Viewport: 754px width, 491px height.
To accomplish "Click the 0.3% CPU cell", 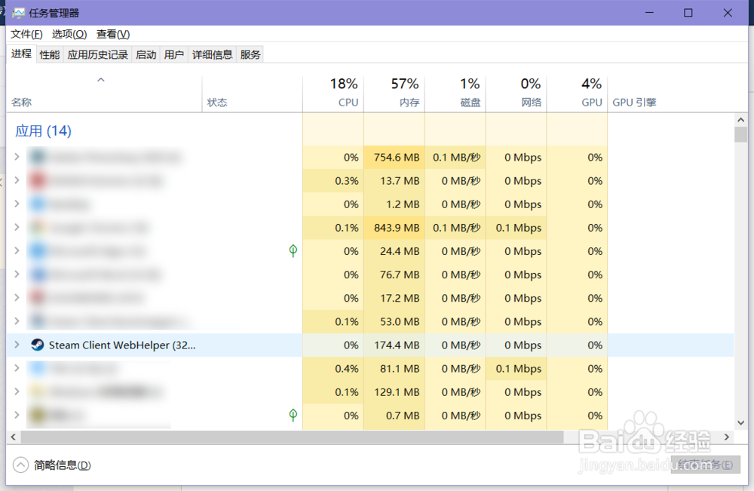I will pos(333,181).
